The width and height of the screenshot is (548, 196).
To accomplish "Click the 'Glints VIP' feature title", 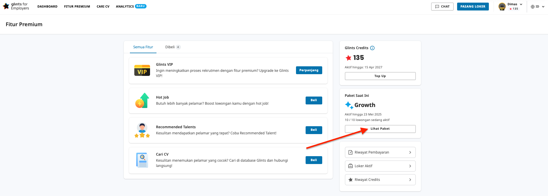I will pyautogui.click(x=164, y=65).
